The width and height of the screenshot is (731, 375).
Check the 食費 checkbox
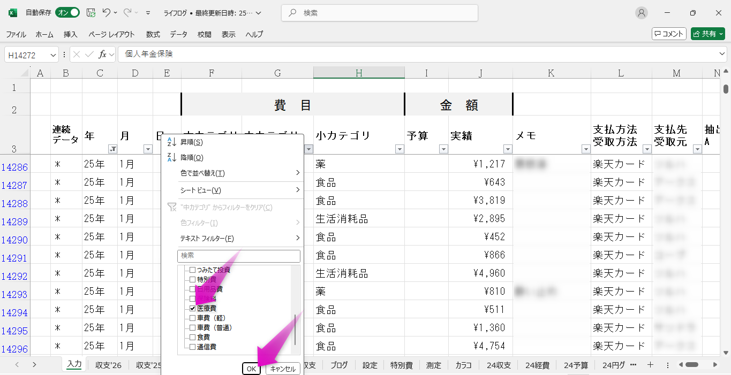pyautogui.click(x=193, y=338)
